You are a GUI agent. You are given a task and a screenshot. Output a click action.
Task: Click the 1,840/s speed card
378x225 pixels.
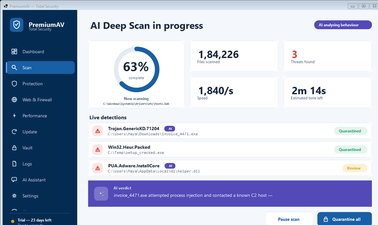[x=234, y=93]
